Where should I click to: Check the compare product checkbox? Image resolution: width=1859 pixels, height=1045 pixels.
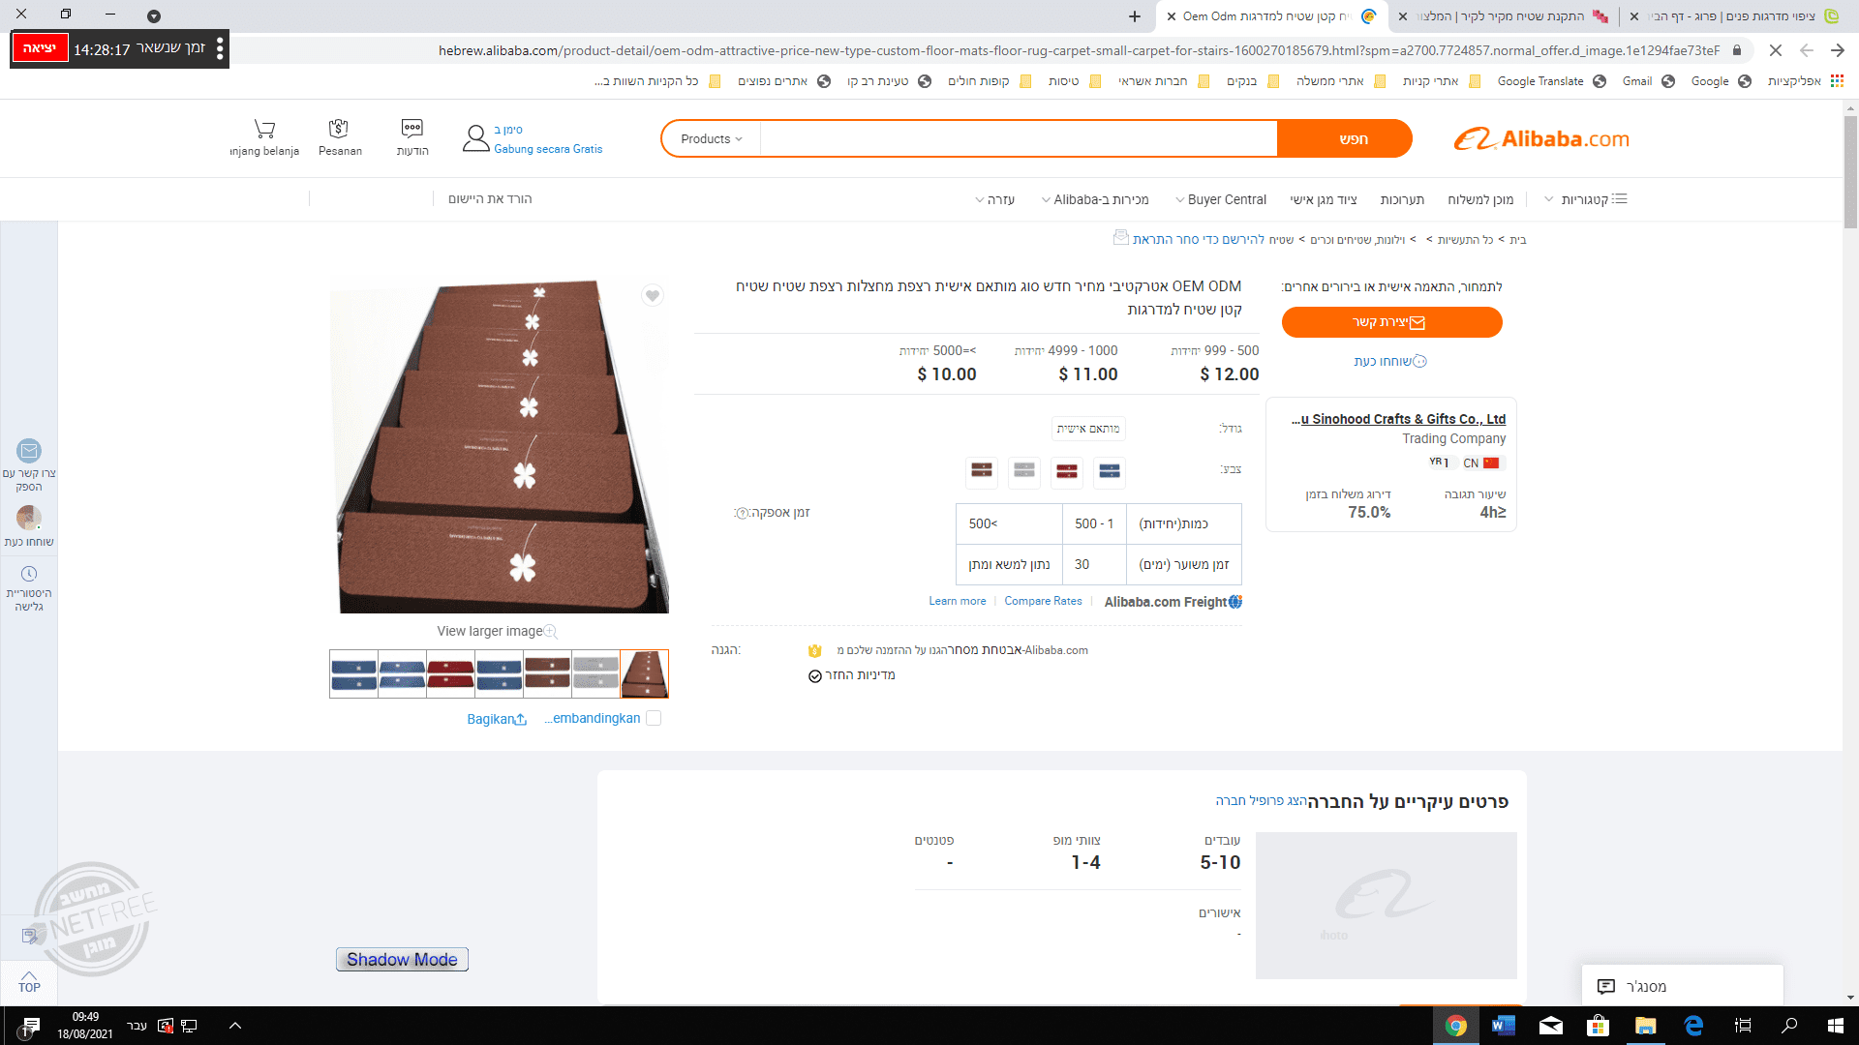[654, 719]
